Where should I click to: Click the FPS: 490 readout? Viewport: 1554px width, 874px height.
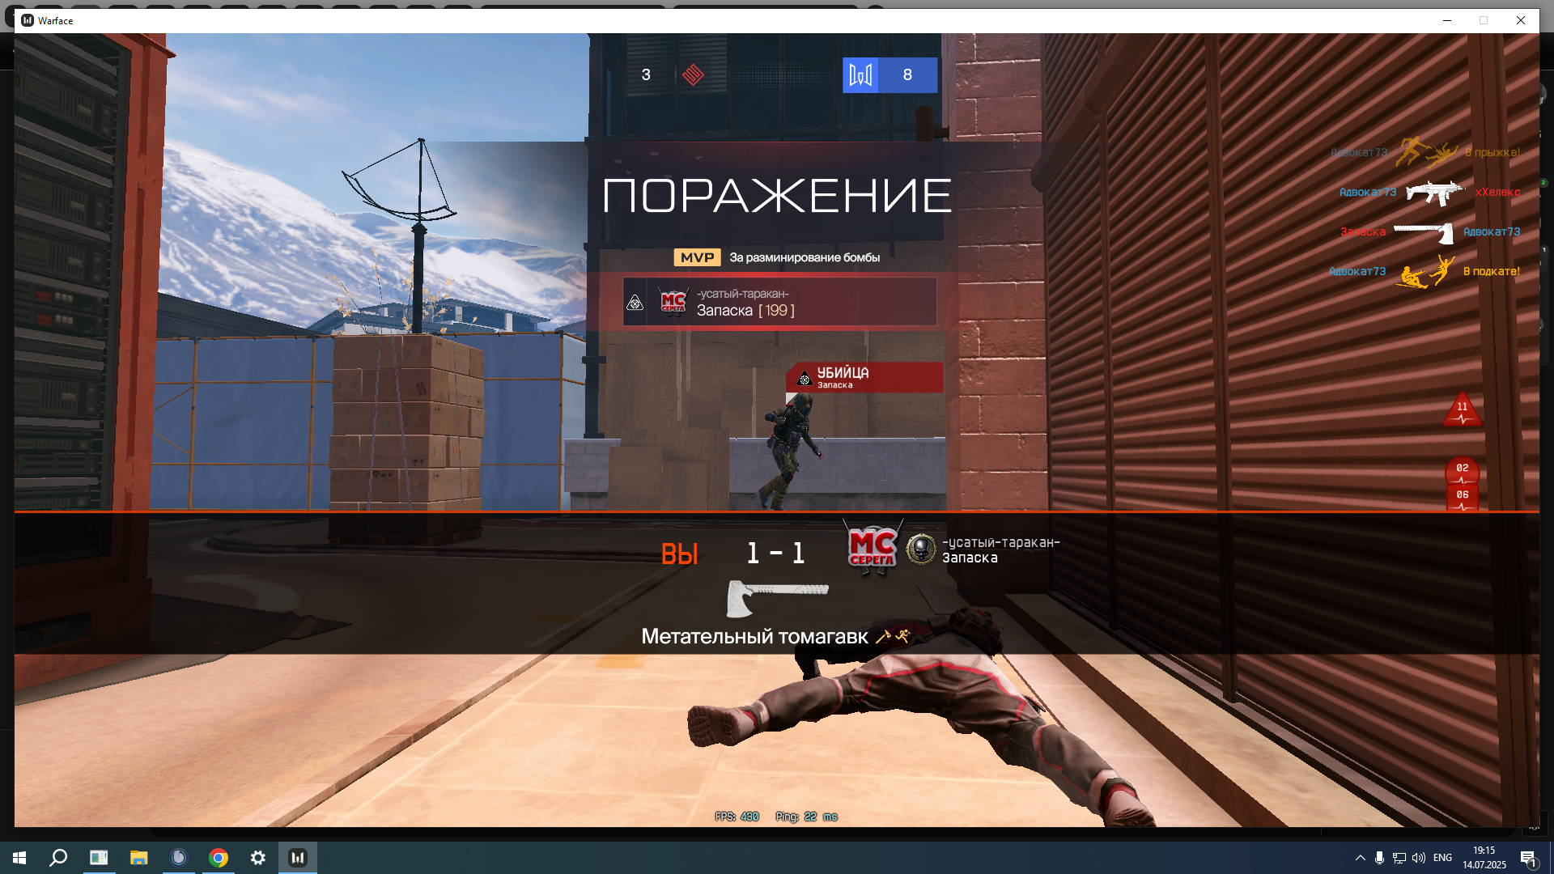(x=737, y=817)
